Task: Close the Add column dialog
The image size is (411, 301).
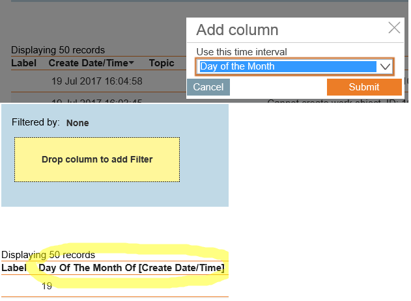Action: tap(394, 28)
